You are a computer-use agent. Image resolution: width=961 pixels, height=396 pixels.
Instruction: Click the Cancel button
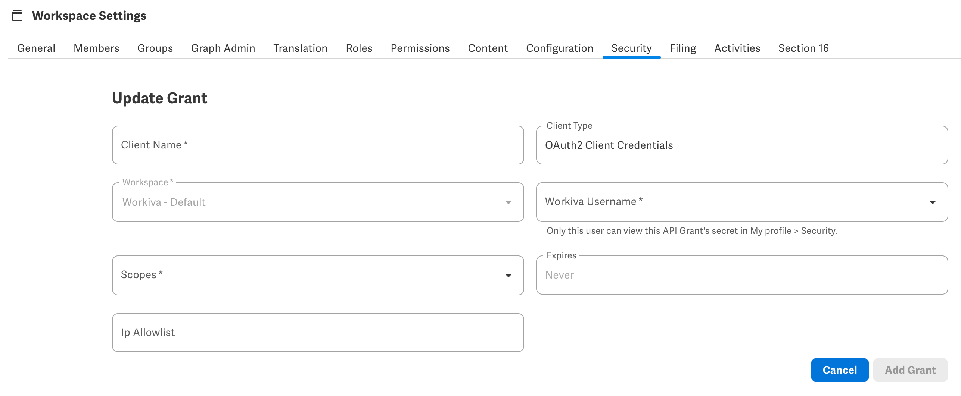tap(840, 370)
